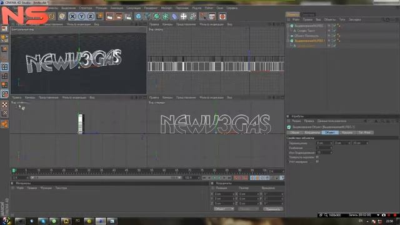Click the first red record keyframe button
The height and width of the screenshot is (225, 400).
(x=236, y=177)
